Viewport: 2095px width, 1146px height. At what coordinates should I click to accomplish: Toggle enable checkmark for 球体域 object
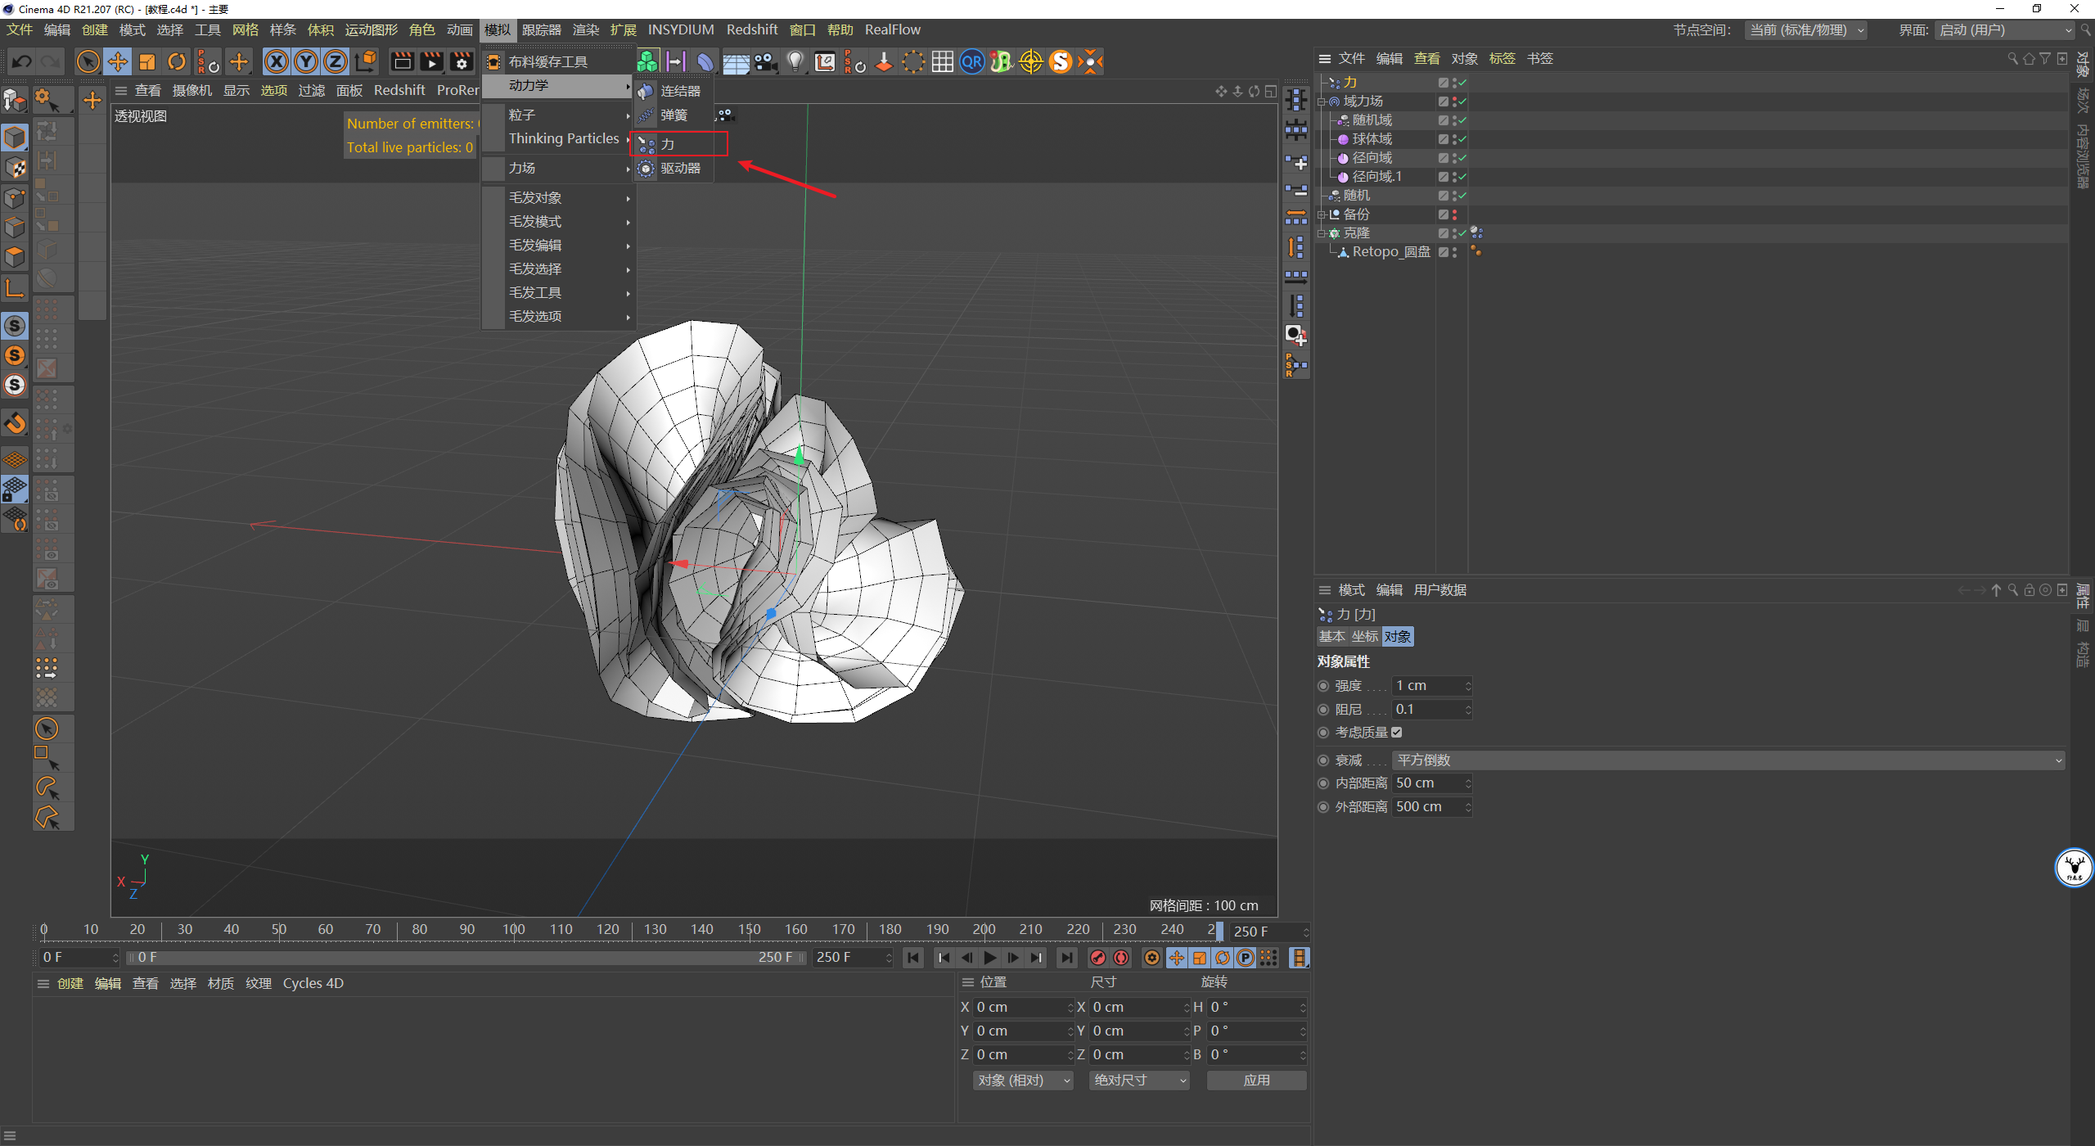tap(1462, 139)
